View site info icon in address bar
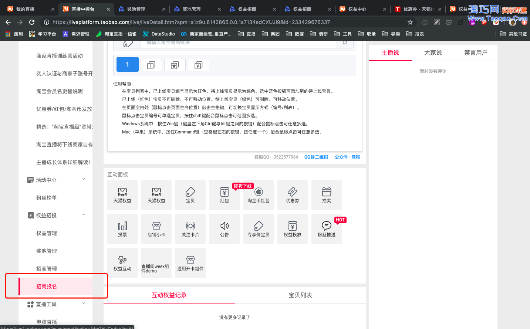The image size is (530, 329). (x=47, y=22)
